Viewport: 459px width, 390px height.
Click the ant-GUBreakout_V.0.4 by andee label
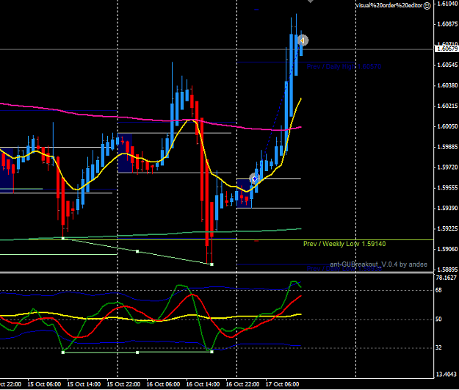pos(378,264)
